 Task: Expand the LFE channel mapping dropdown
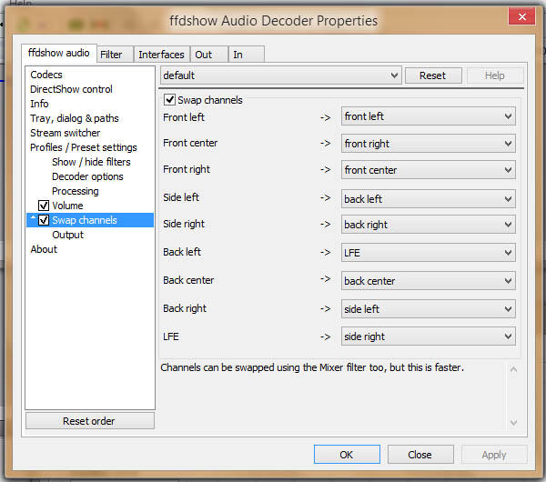click(428, 336)
